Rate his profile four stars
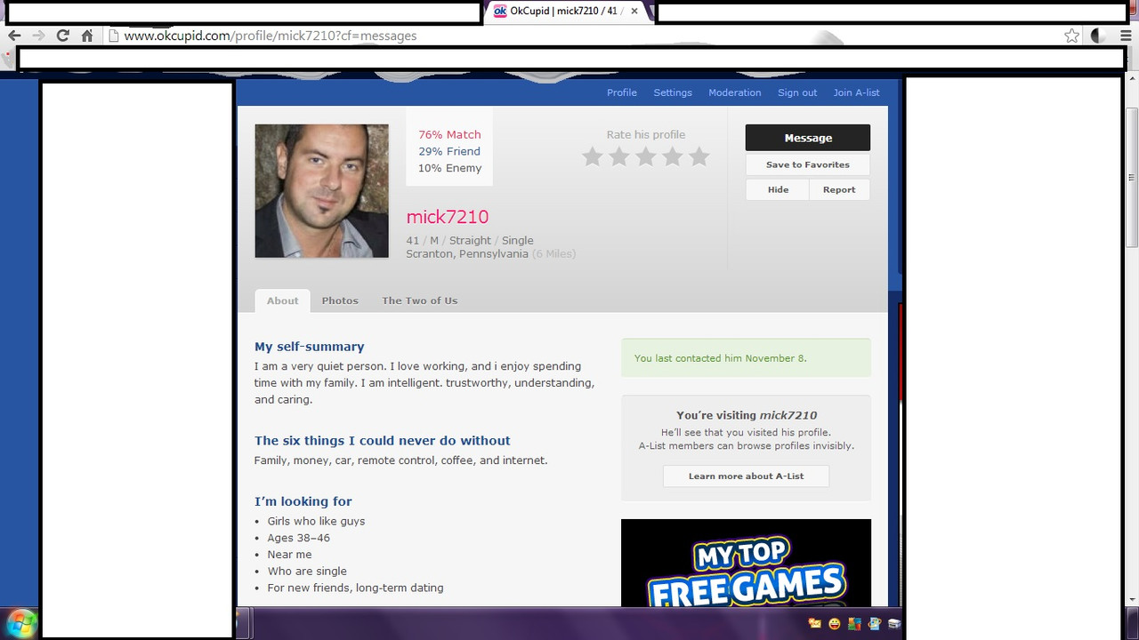Screen dimensions: 1139x640 673,157
